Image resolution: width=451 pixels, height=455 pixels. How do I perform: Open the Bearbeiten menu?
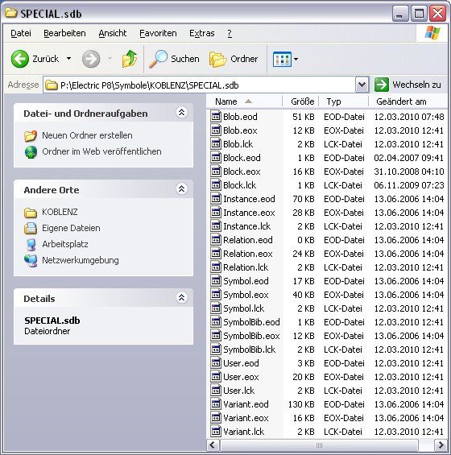tap(64, 33)
